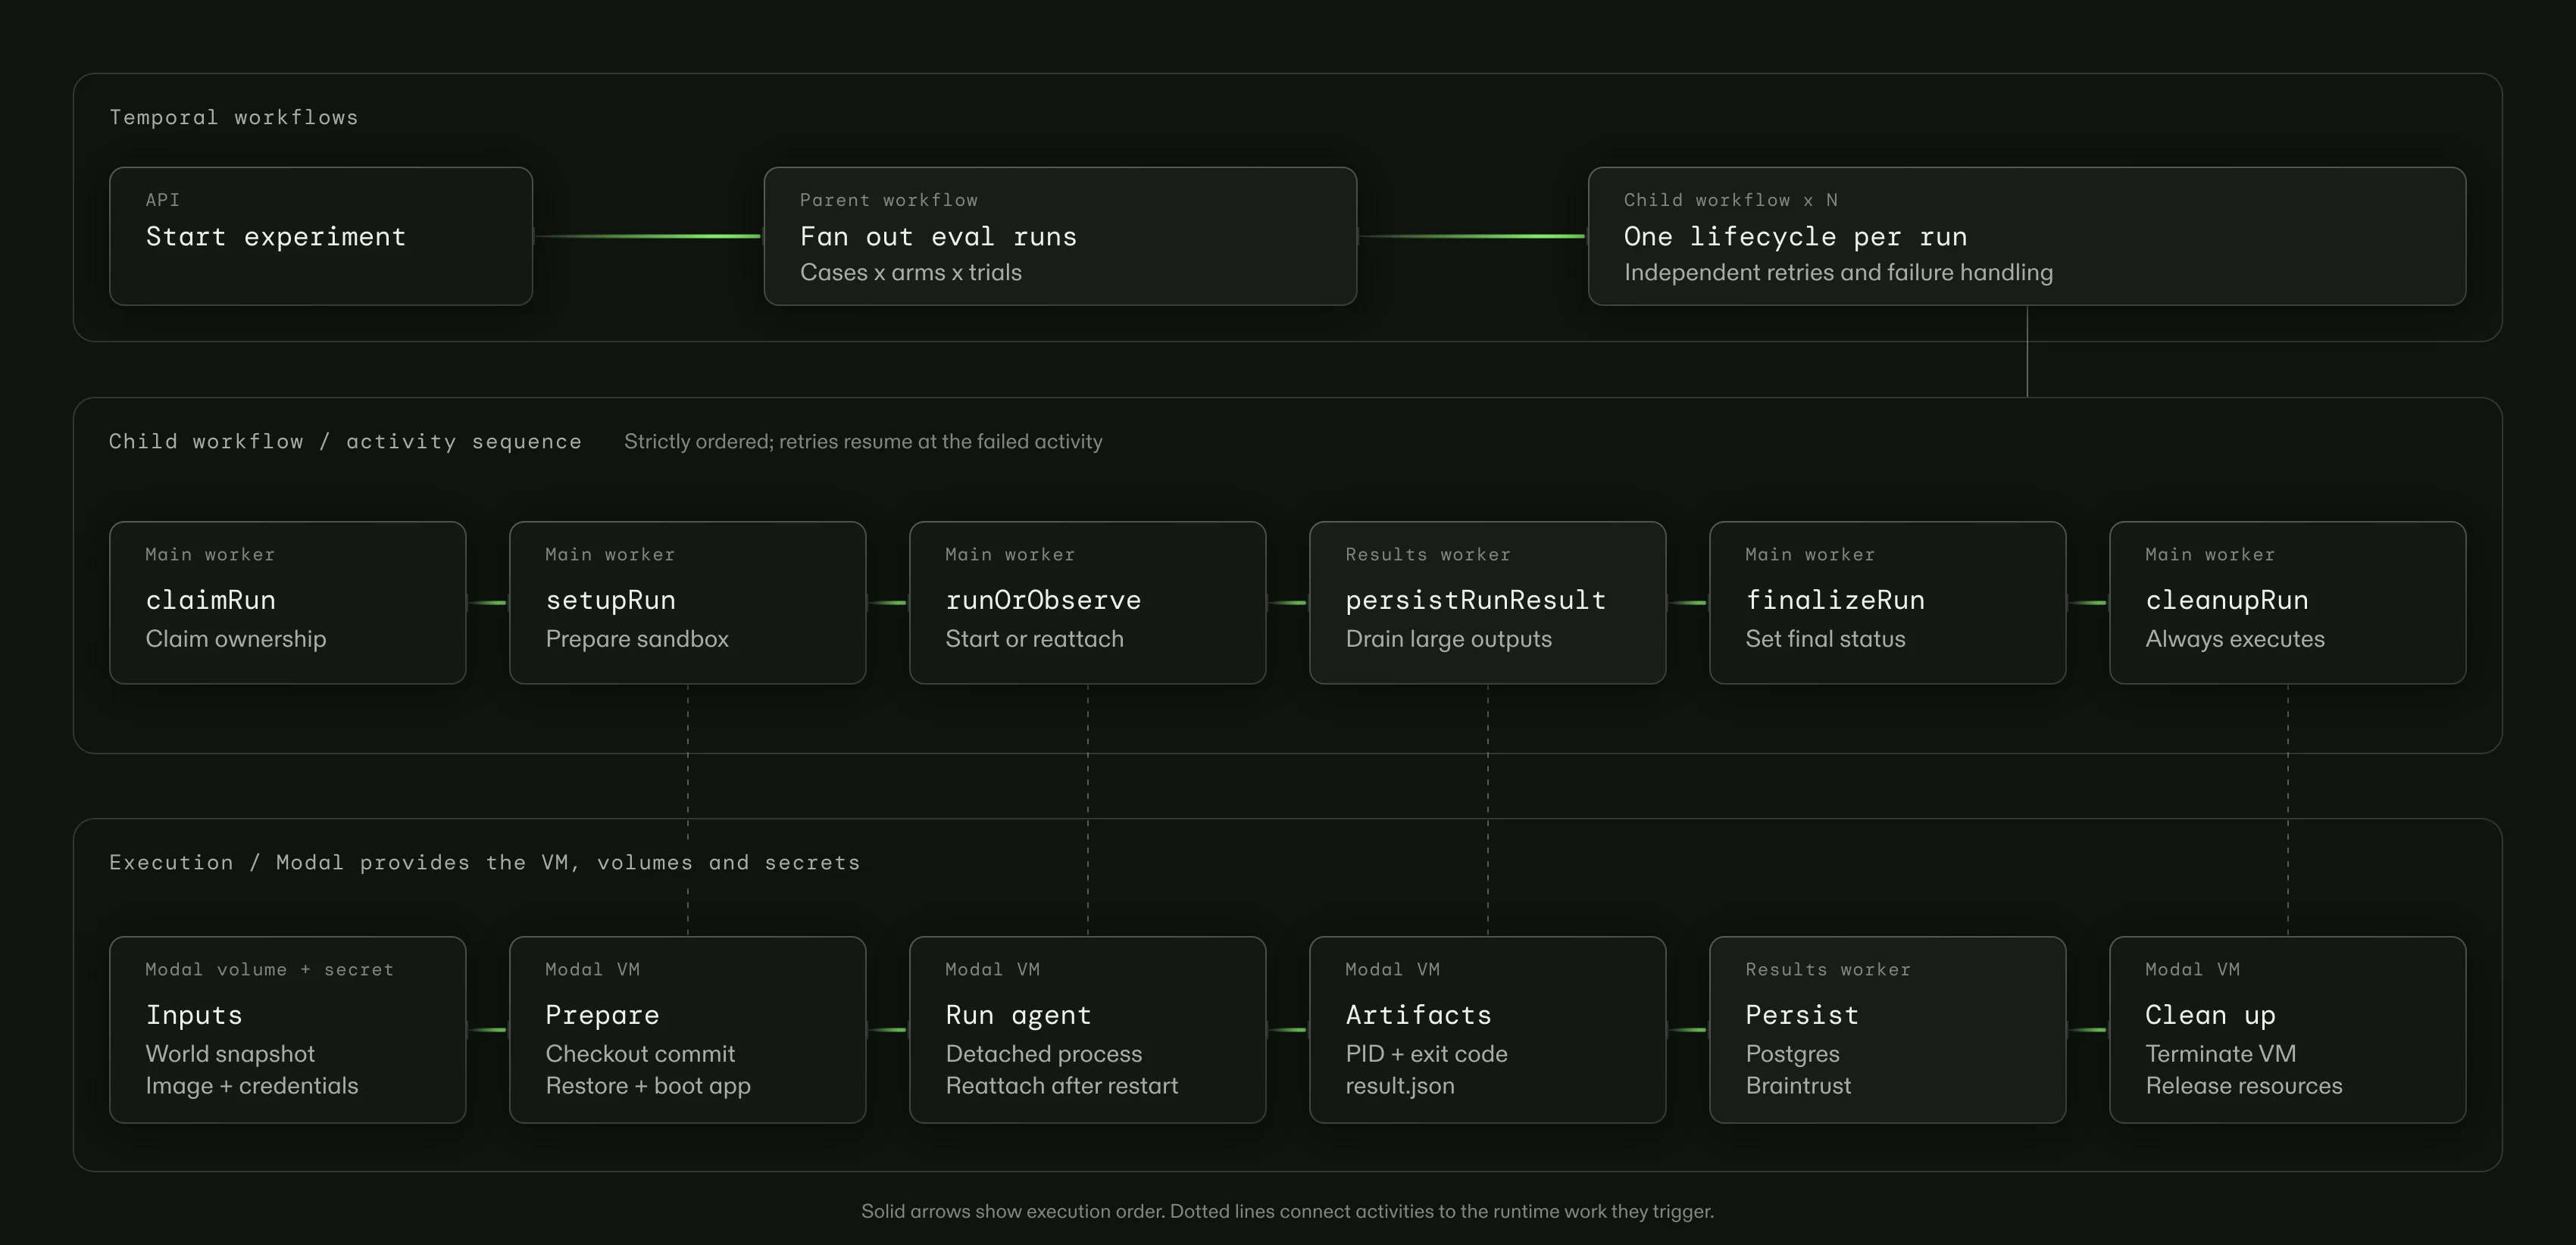
Task: Select the 'Execution / Modal provides' heading
Action: 484,863
